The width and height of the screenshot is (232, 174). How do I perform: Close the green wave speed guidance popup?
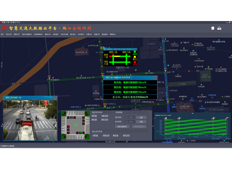pyautogui.click(x=155, y=78)
